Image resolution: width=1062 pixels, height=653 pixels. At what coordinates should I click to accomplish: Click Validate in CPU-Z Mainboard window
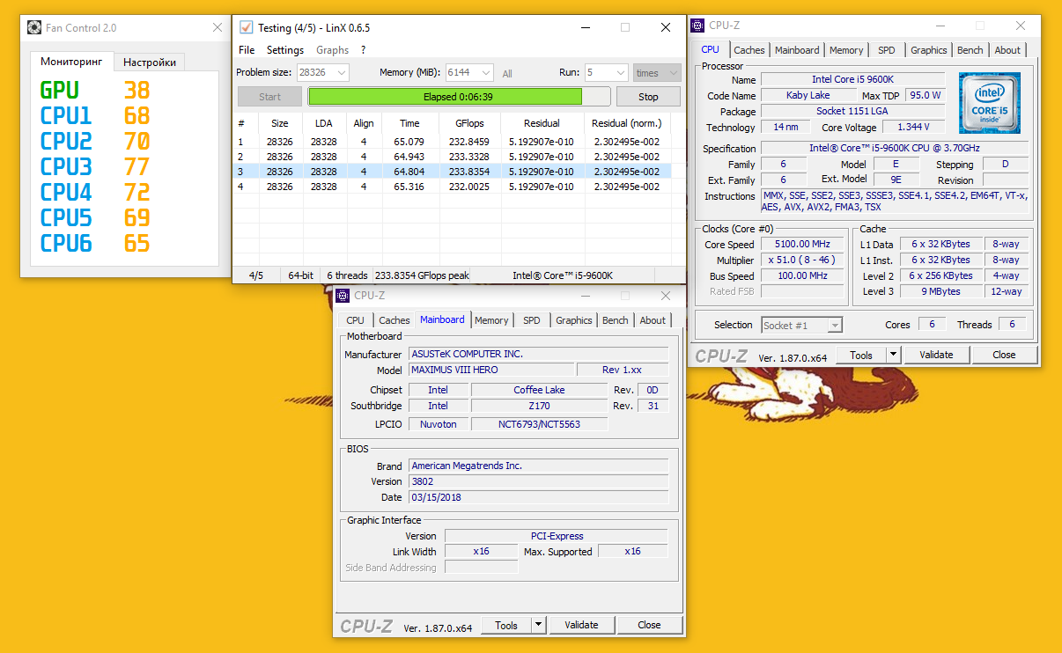581,625
